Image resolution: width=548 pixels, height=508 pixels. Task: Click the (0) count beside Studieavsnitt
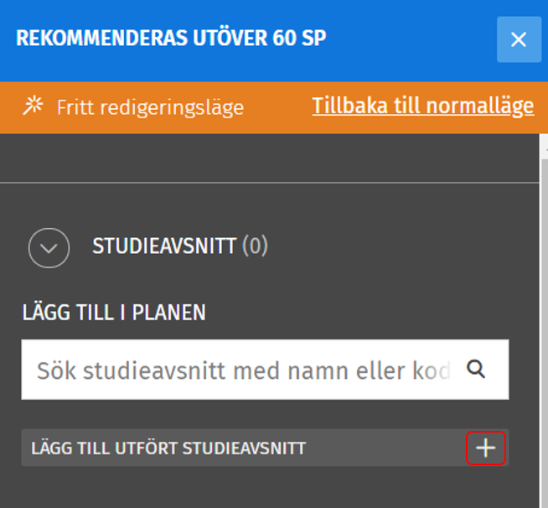click(255, 246)
